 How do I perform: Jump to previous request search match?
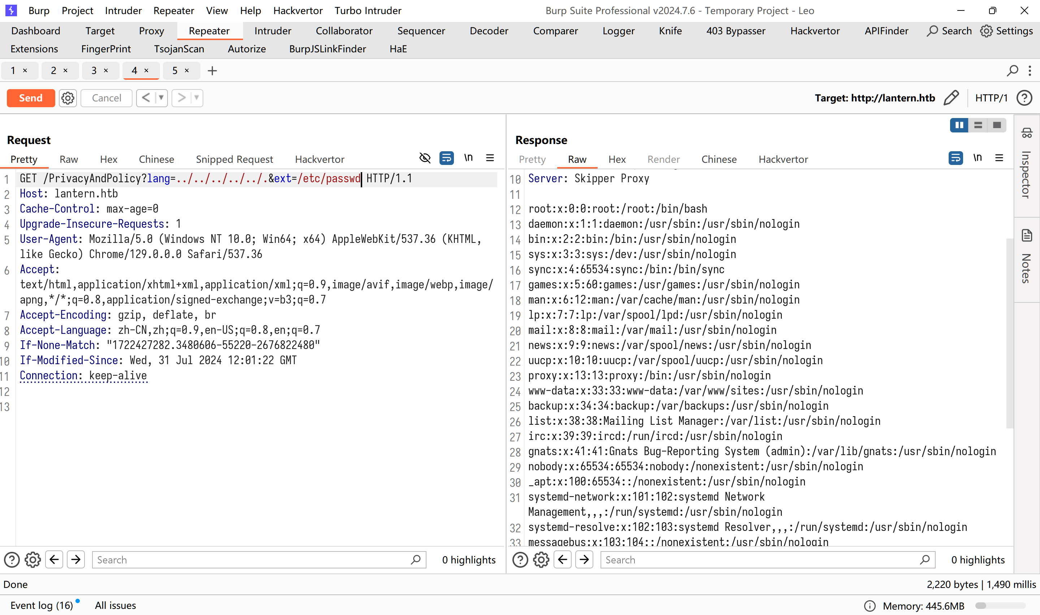click(x=54, y=560)
